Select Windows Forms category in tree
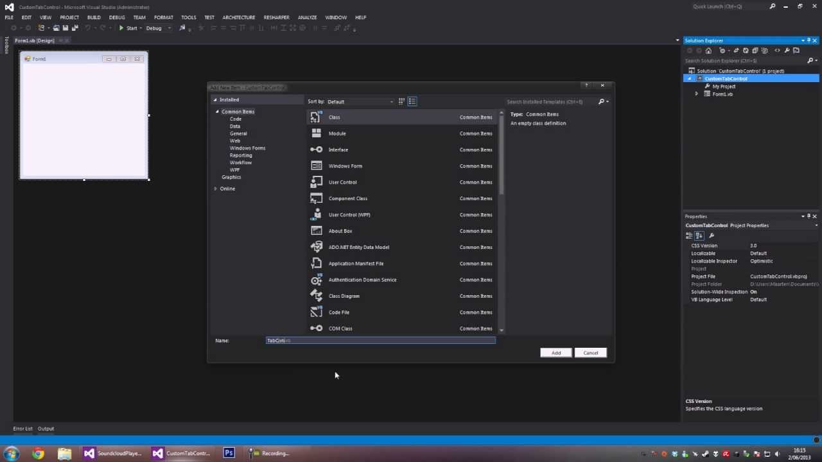822x462 pixels. point(247,148)
